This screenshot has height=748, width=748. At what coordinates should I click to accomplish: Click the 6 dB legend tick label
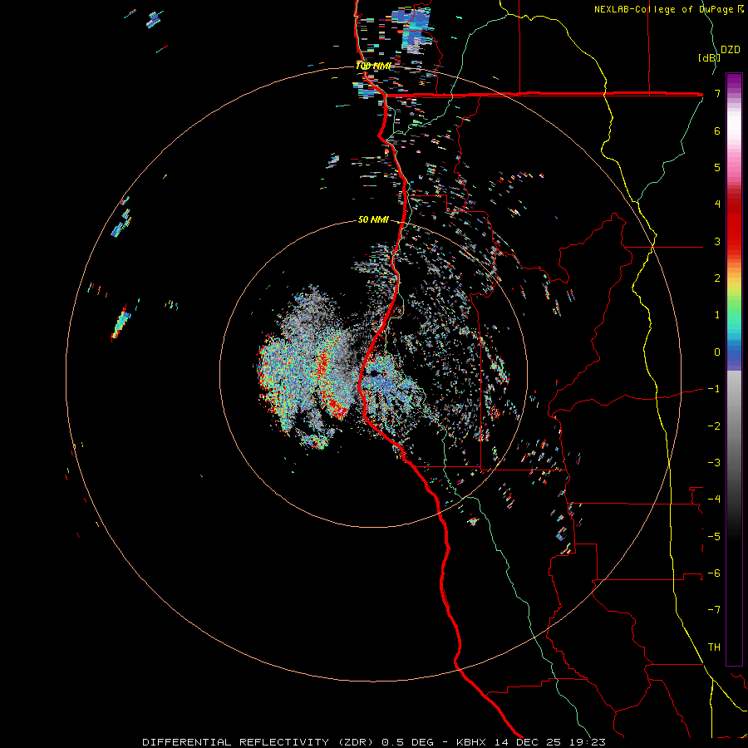717,130
